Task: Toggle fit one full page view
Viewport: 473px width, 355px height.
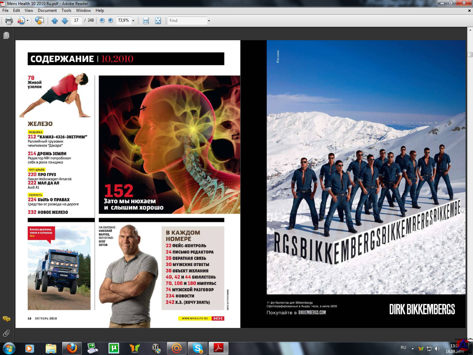Action: [158, 21]
